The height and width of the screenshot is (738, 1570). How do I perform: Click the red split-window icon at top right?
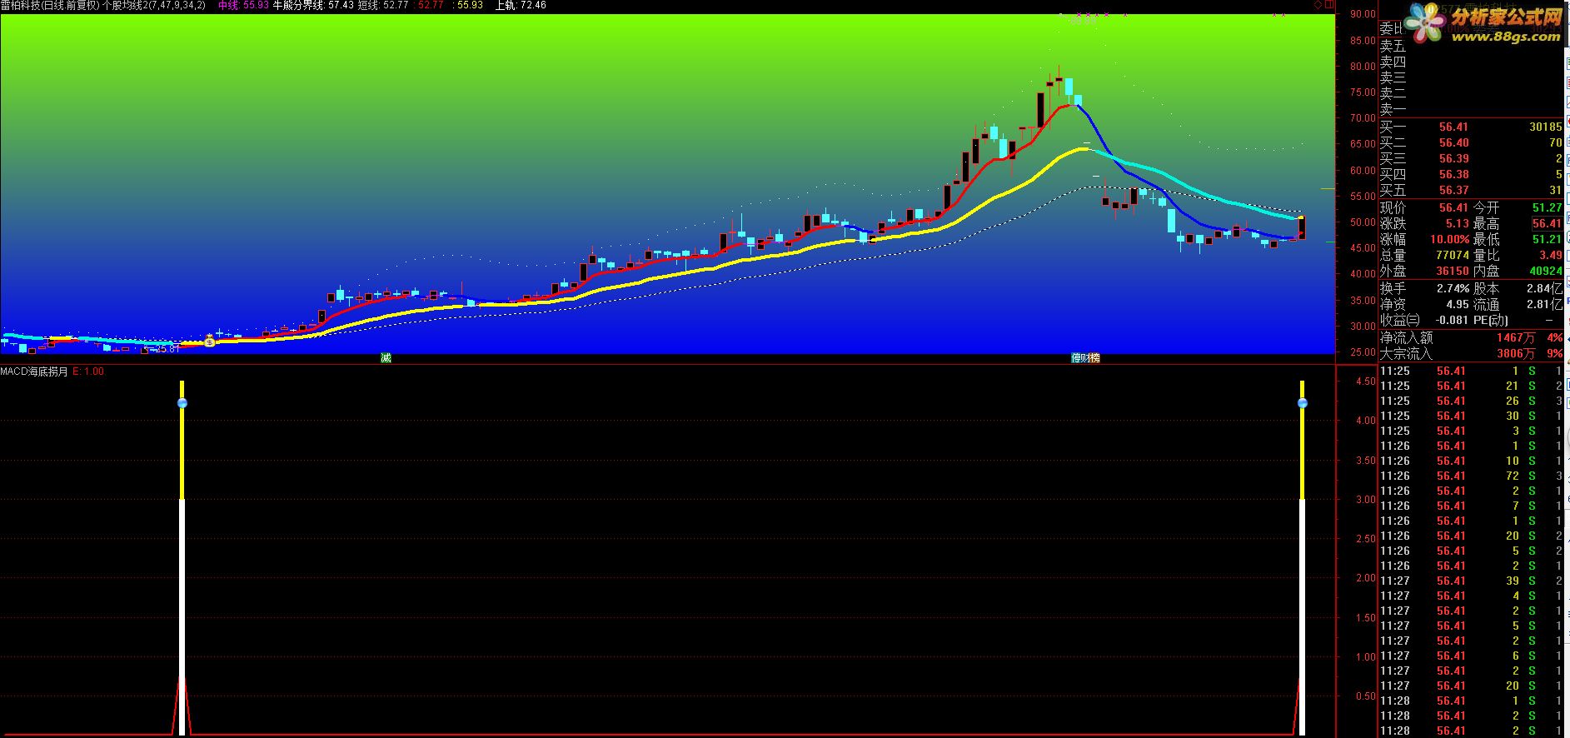[1329, 5]
